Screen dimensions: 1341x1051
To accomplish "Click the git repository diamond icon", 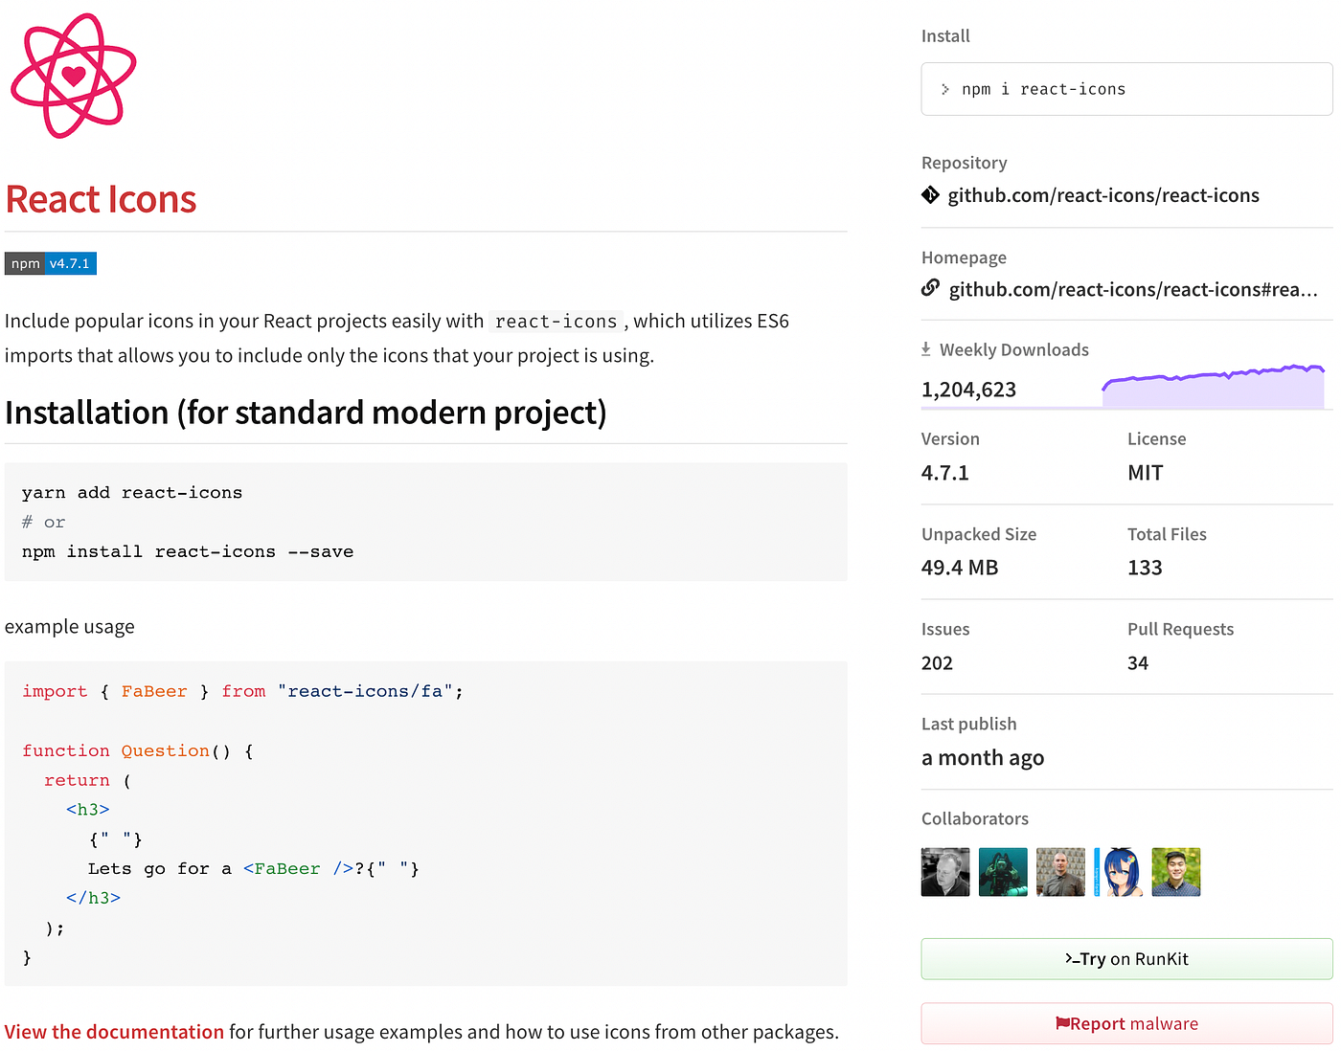I will [930, 195].
